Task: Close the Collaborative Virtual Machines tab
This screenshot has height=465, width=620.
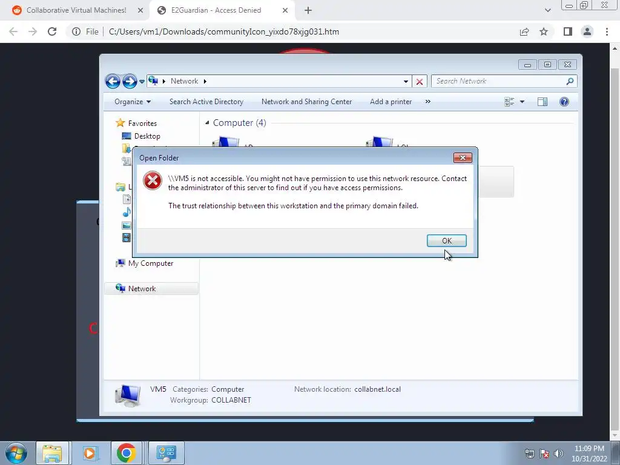Action: pos(140,10)
